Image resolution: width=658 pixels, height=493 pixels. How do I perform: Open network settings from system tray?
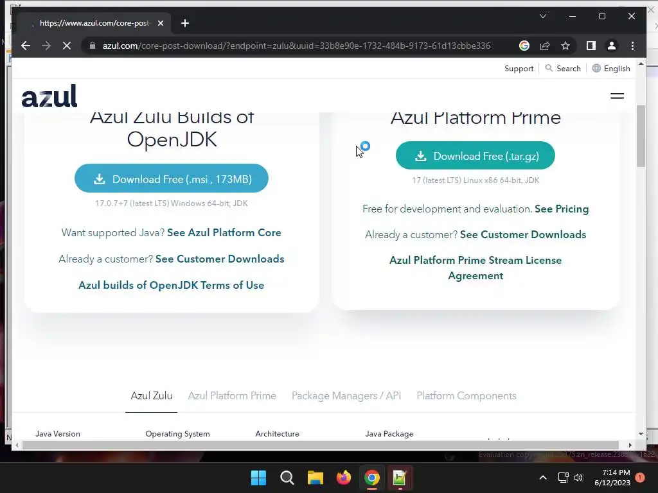pos(563,478)
